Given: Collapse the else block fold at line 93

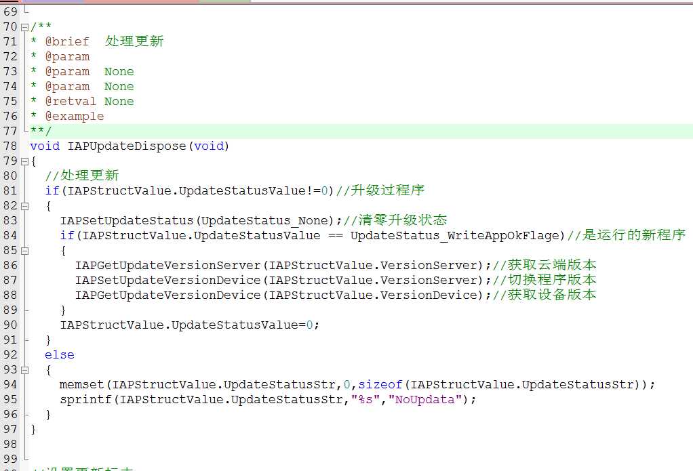Looking at the screenshot, I should (24, 370).
